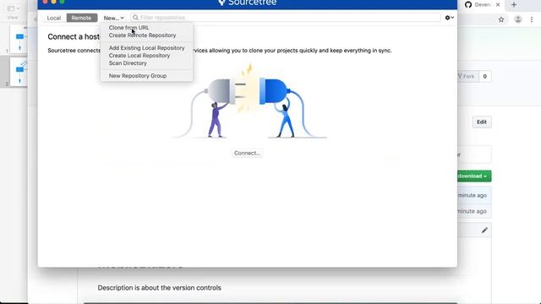Open Sourcetree settings gear dropdown
This screenshot has width=541, height=304.
[449, 18]
